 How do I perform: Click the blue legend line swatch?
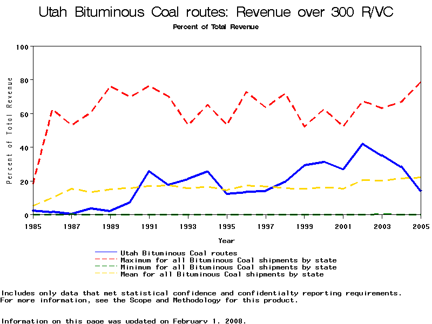(x=106, y=253)
